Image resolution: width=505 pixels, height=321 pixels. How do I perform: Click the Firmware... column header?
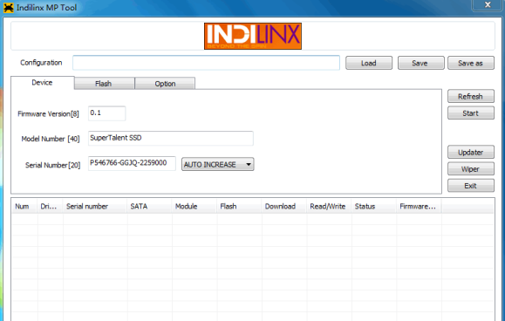click(x=419, y=207)
